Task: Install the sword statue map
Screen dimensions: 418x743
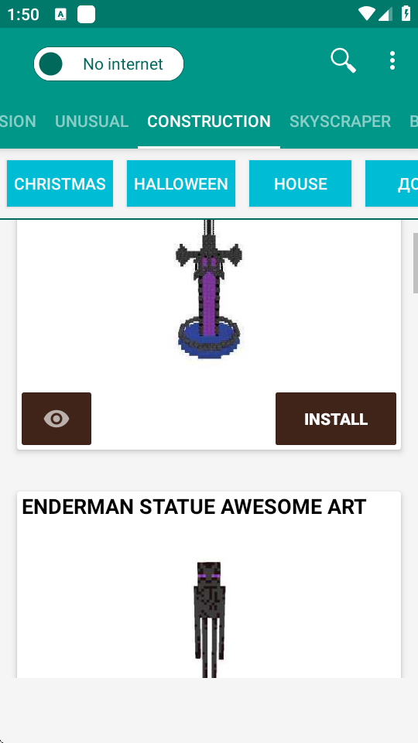Action: click(335, 419)
